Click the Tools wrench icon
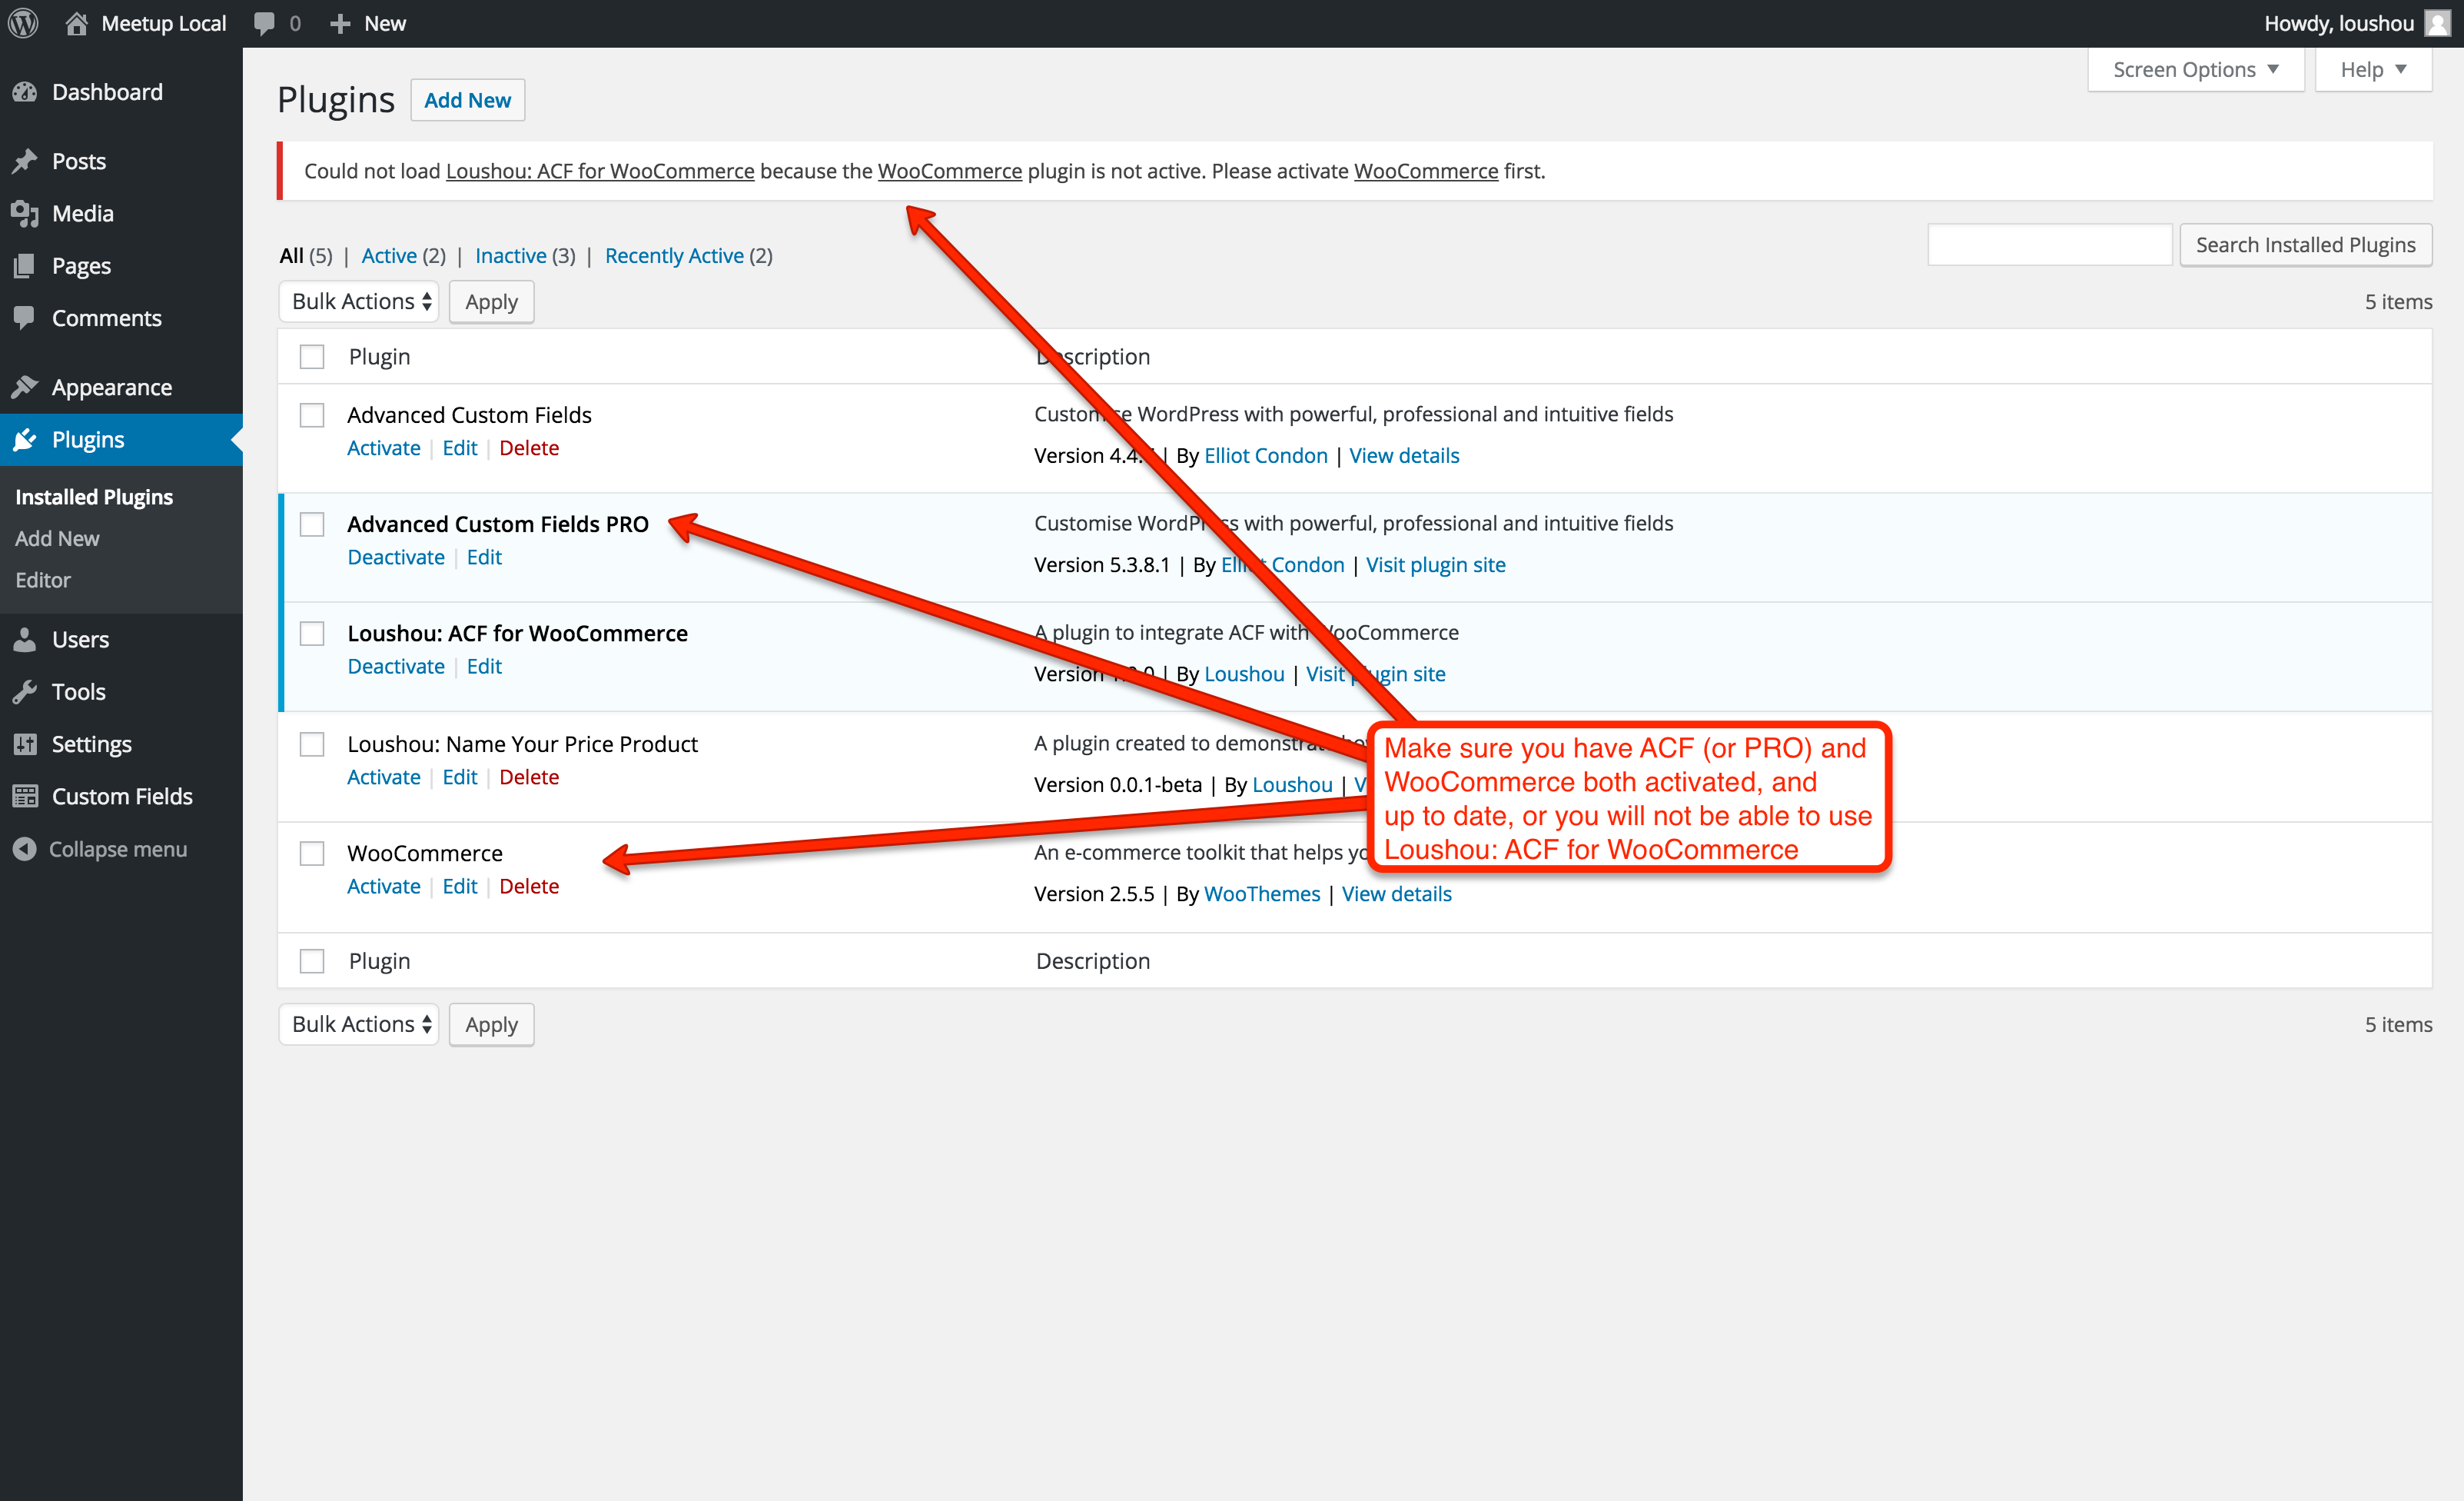The image size is (2464, 1501). tap(25, 691)
